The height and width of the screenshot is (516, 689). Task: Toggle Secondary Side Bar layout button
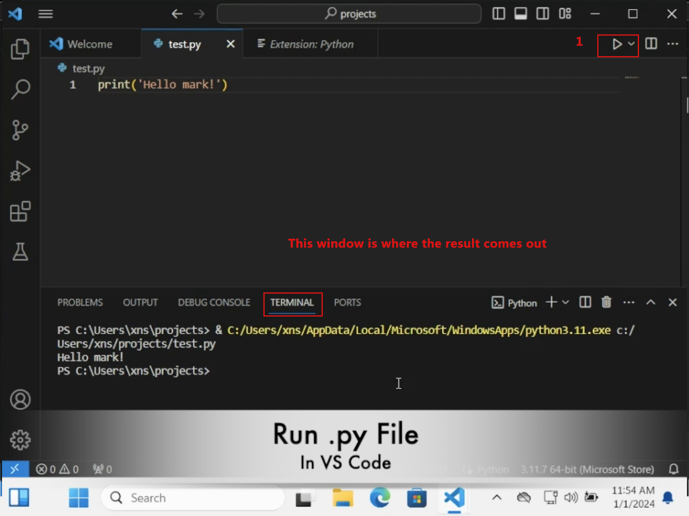(x=543, y=14)
